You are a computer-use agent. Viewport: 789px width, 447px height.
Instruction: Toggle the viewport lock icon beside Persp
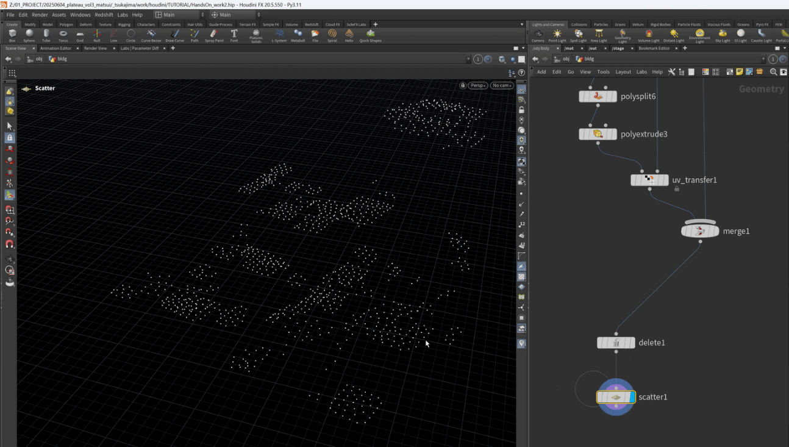[463, 85]
